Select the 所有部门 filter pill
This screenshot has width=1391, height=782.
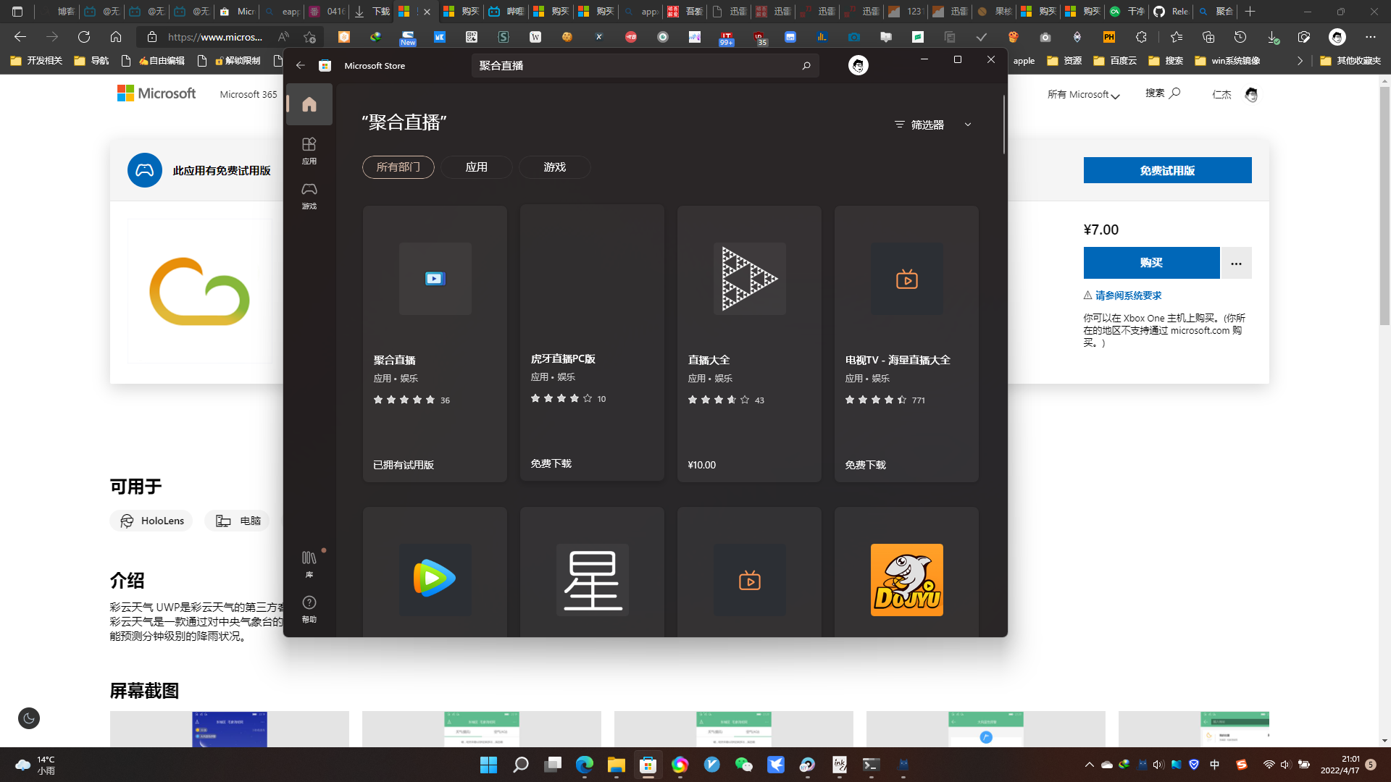pos(398,167)
